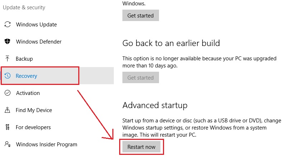Open For developers settings

coord(33,127)
